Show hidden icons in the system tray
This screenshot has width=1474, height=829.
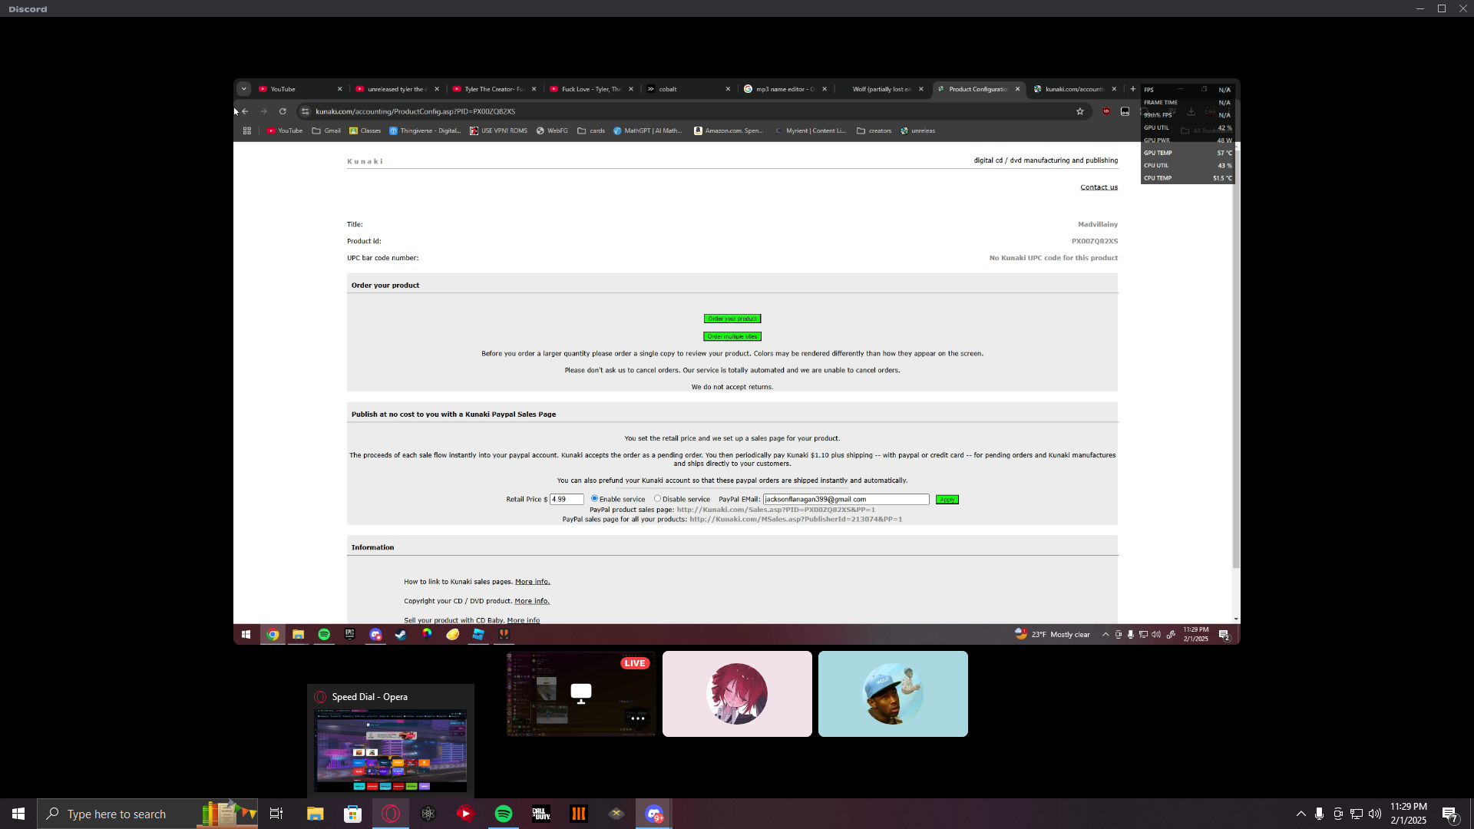(1300, 814)
